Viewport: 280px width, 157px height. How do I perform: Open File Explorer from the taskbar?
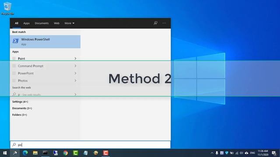pos(35,153)
